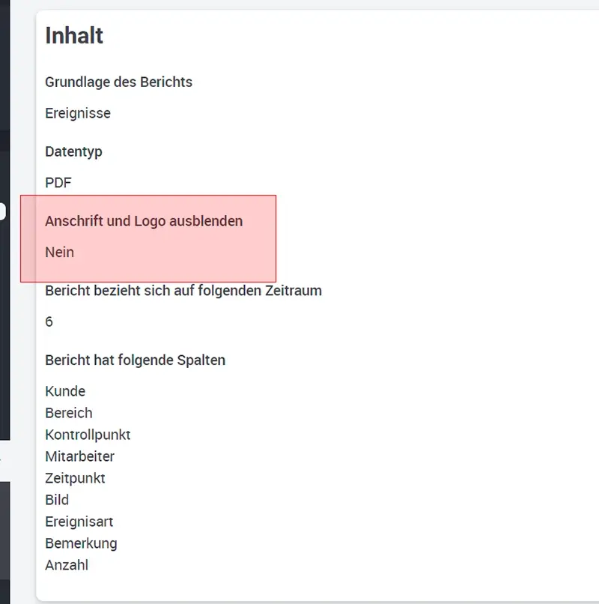Click the dark sidebar strip on the left

pyautogui.click(x=4, y=300)
